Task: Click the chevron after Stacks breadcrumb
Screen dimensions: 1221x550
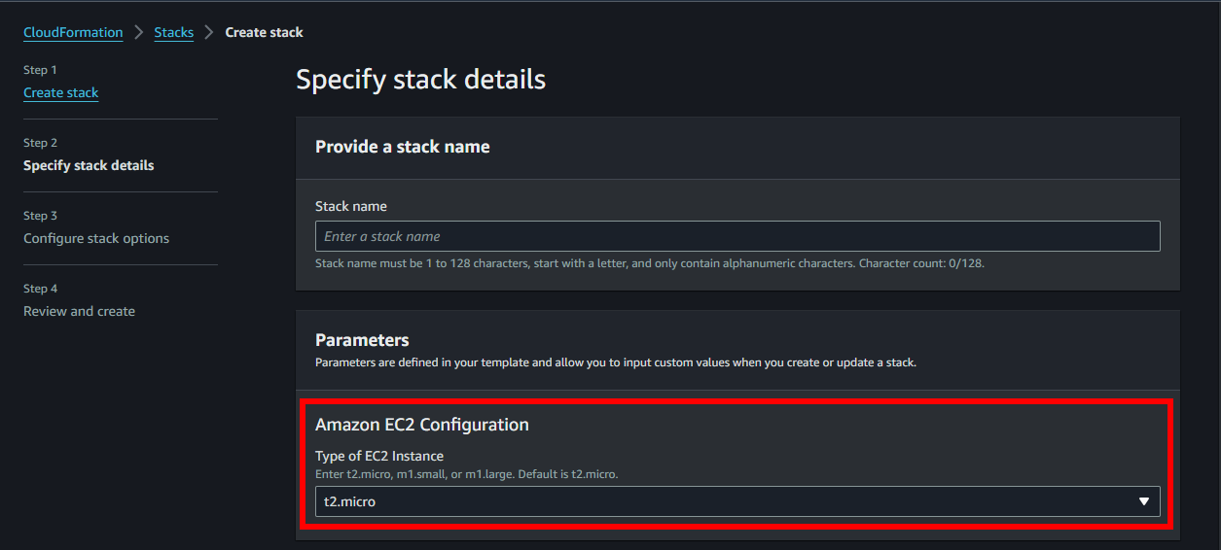Action: coord(209,33)
